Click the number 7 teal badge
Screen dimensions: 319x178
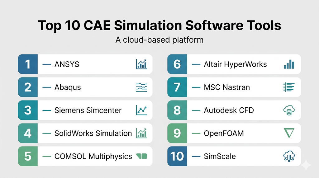coord(177,87)
